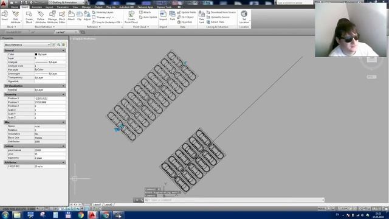This screenshot has width=389, height=219.
Task: Click point cloud Attach button
Action: point(145,12)
